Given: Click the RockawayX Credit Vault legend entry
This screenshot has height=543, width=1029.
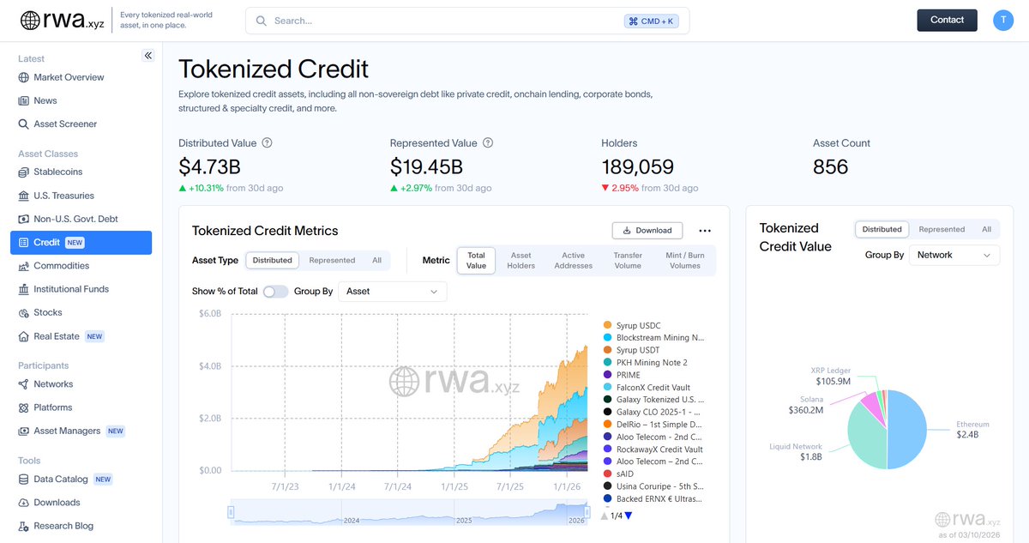Looking at the screenshot, I should 653,449.
